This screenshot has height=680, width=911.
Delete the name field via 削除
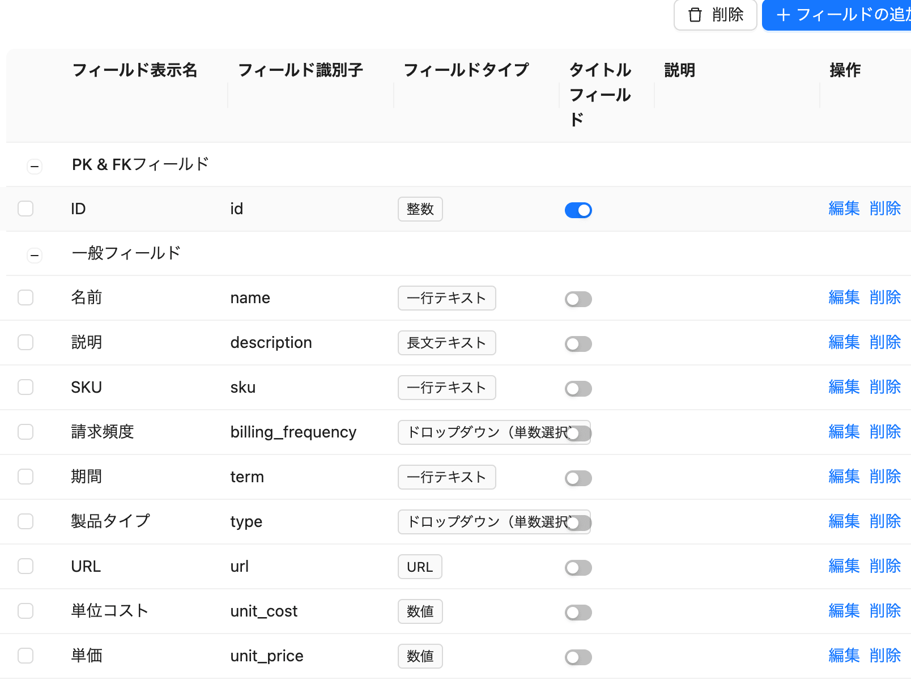[x=886, y=297]
